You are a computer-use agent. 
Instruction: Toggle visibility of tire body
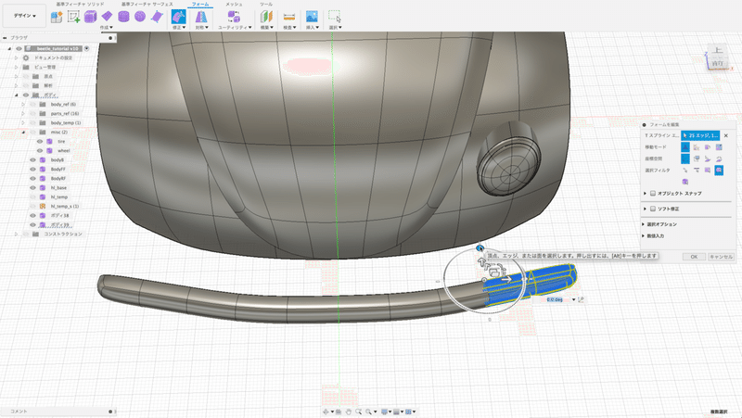point(40,142)
